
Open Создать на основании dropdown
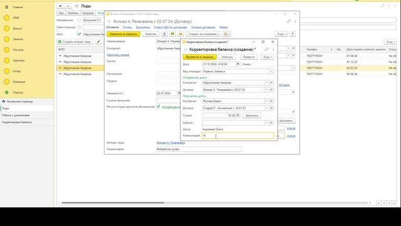(203, 34)
